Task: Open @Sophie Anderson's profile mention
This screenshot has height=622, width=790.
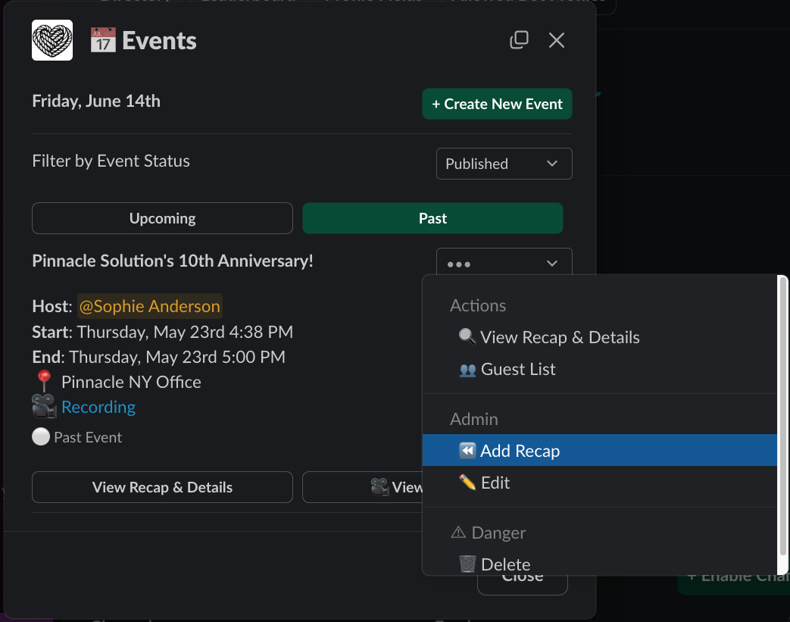Action: [x=149, y=306]
